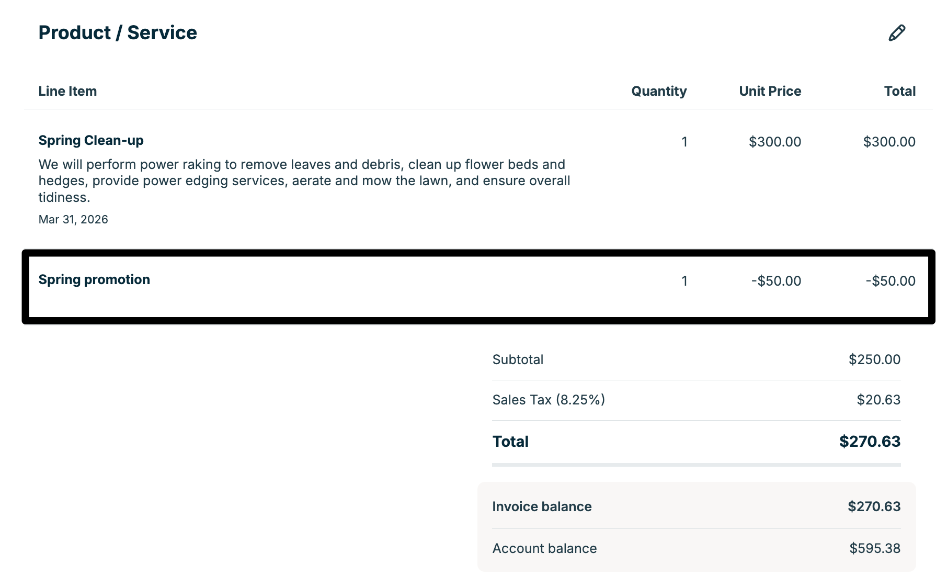Viewport: 936px width, 586px height.
Task: Click the -$50.00 unit price for Spring promotion
Action: (x=776, y=281)
